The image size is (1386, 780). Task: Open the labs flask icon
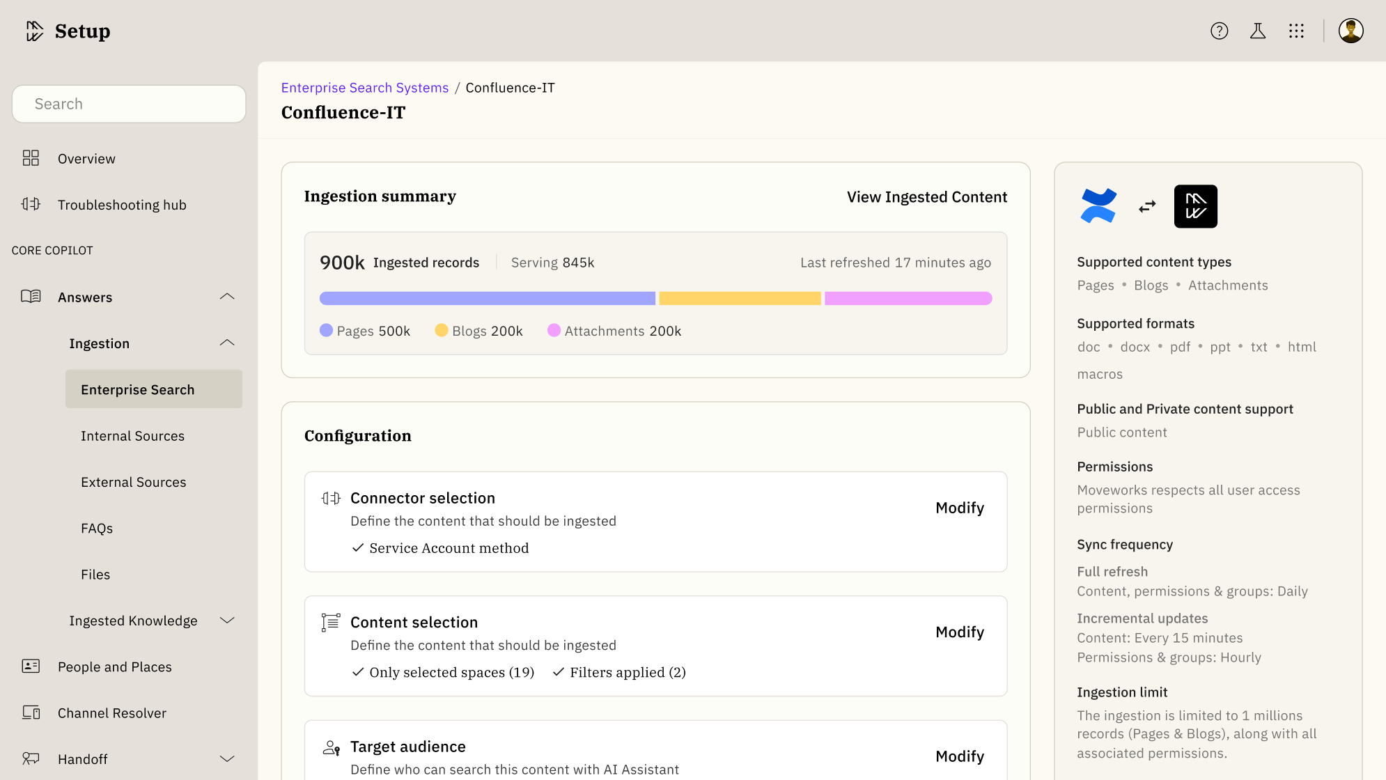click(1258, 31)
